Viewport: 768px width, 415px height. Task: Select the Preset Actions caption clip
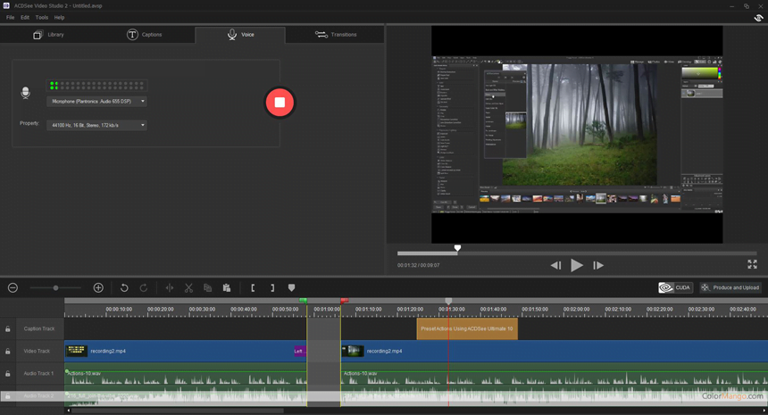[x=467, y=328]
